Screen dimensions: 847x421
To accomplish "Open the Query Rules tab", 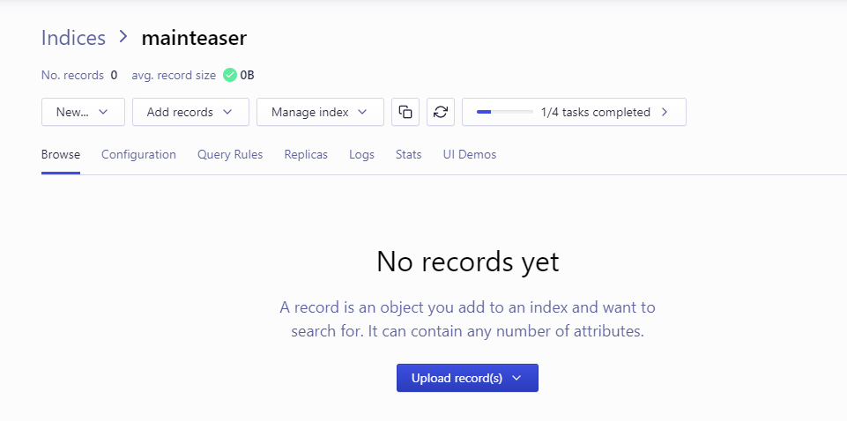I will (230, 154).
